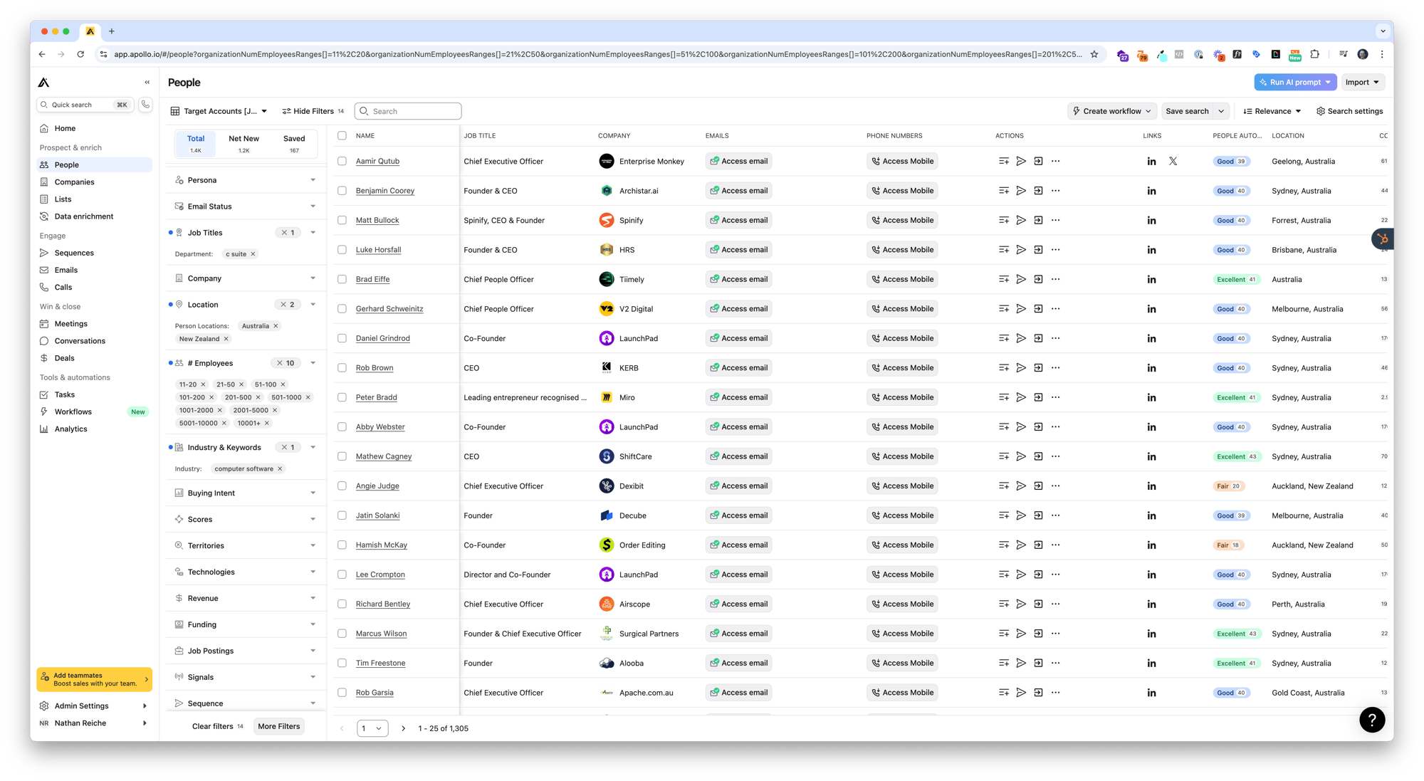Open LinkedIn link for Mathew Cagney

pyautogui.click(x=1151, y=456)
